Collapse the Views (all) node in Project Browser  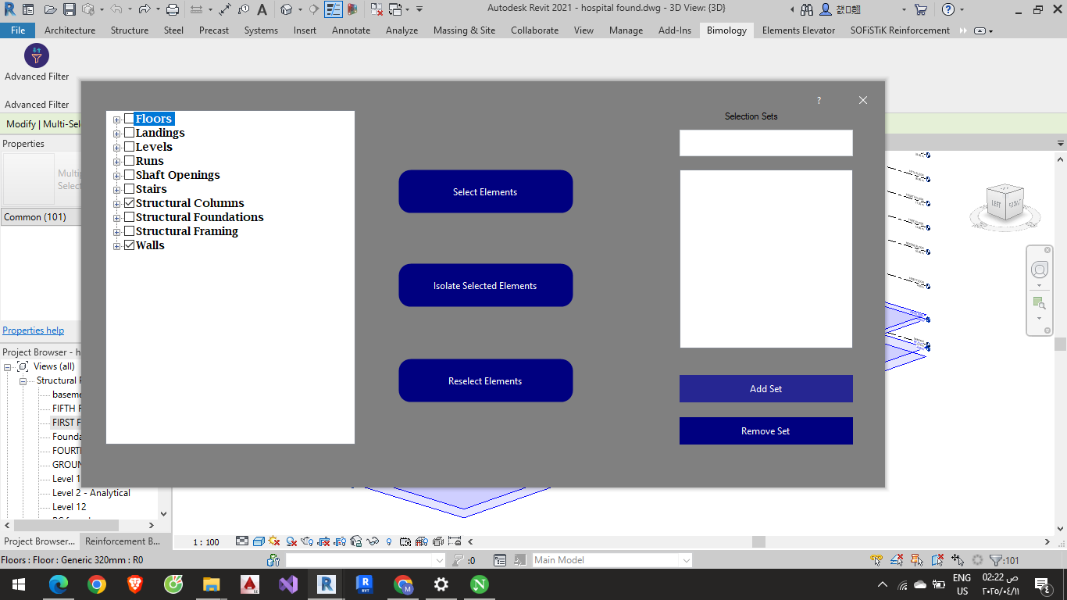click(x=8, y=366)
